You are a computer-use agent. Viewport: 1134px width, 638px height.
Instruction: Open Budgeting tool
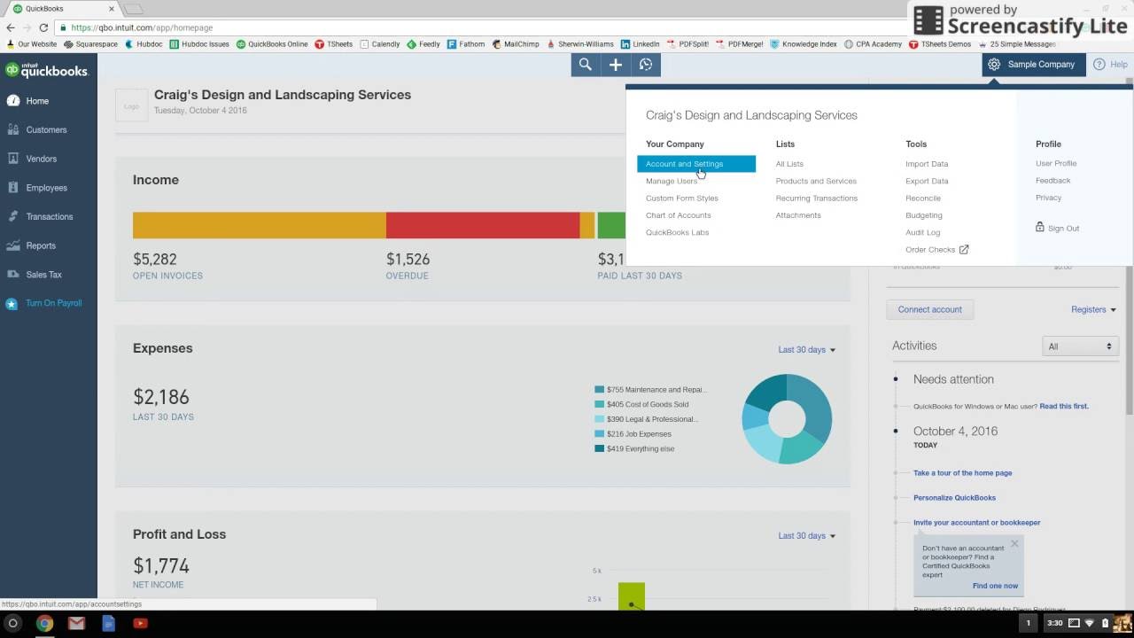pyautogui.click(x=924, y=215)
